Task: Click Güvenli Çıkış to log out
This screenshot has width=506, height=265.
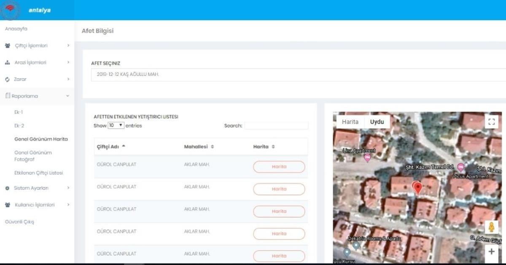Action: click(x=19, y=222)
